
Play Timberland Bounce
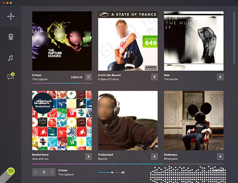click(155, 156)
